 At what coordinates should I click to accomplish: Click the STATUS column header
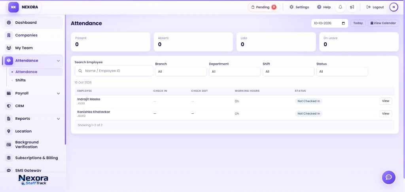coord(301,91)
